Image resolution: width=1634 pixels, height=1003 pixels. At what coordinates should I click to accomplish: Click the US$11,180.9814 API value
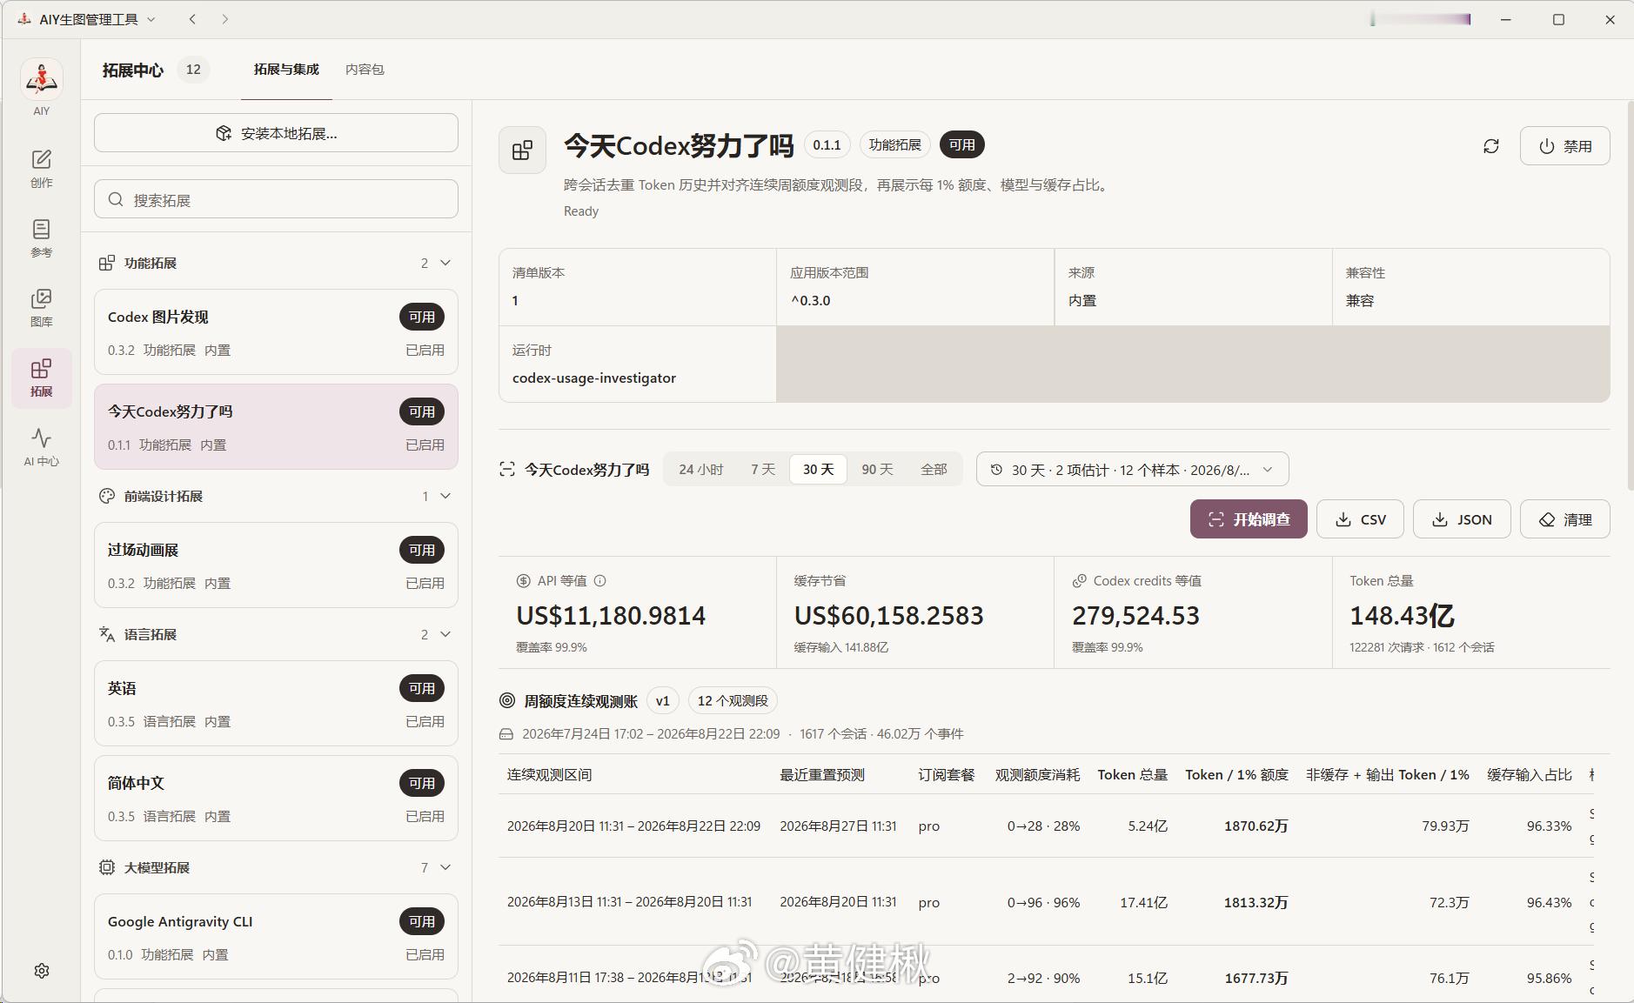611,616
